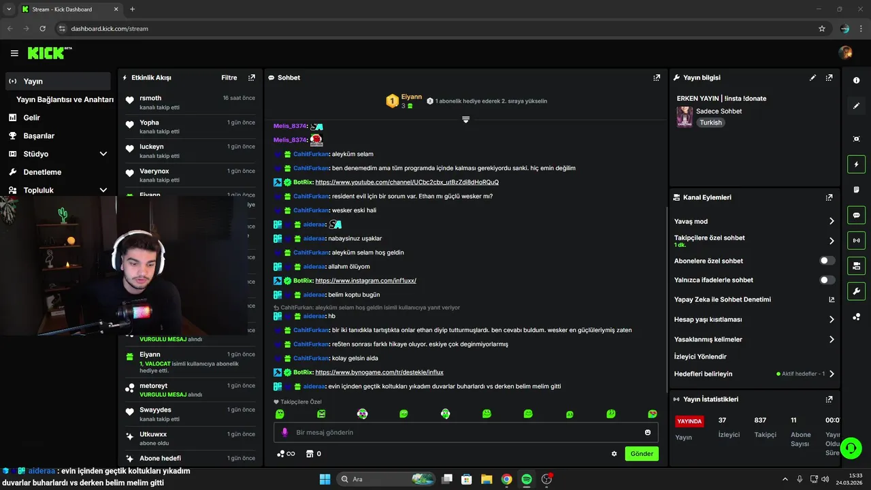Image resolution: width=871 pixels, height=490 pixels.
Task: Open Yapay Zeka ile Sohbet Denetimi external link
Action: [x=832, y=299]
